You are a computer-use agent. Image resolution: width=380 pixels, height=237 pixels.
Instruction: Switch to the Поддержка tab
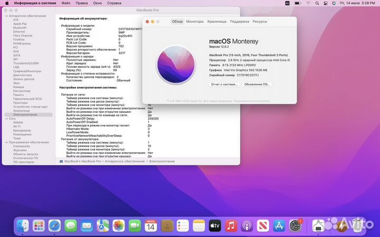[240, 22]
